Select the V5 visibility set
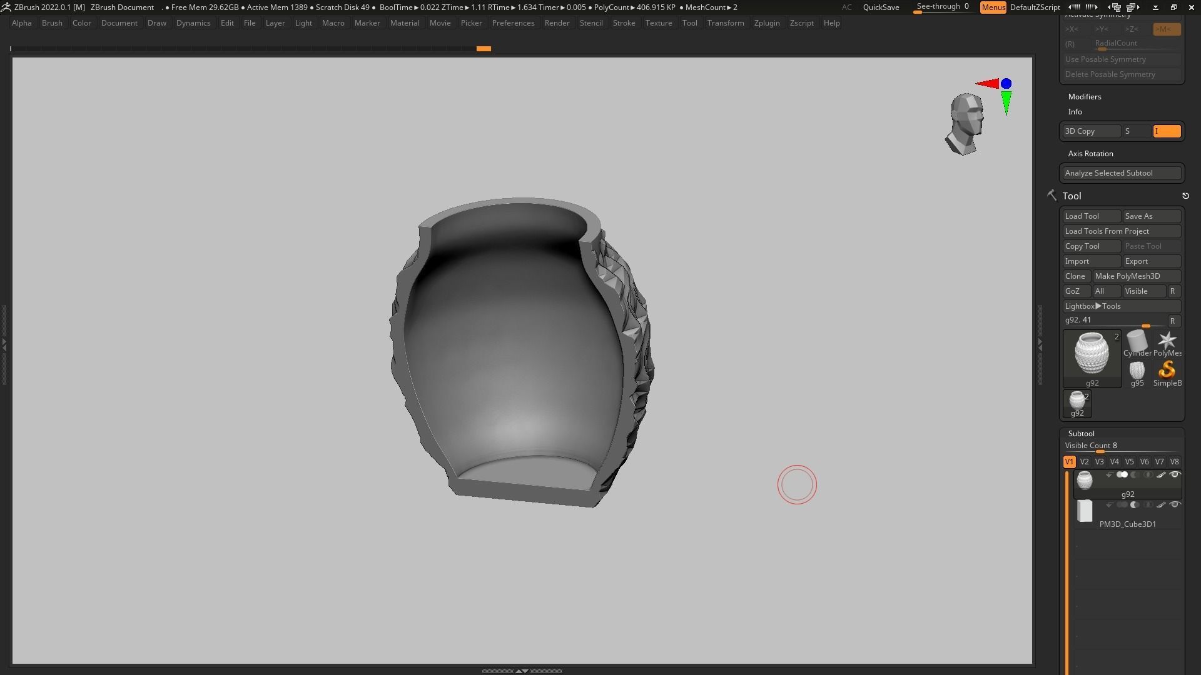This screenshot has width=1201, height=675. coord(1129,462)
